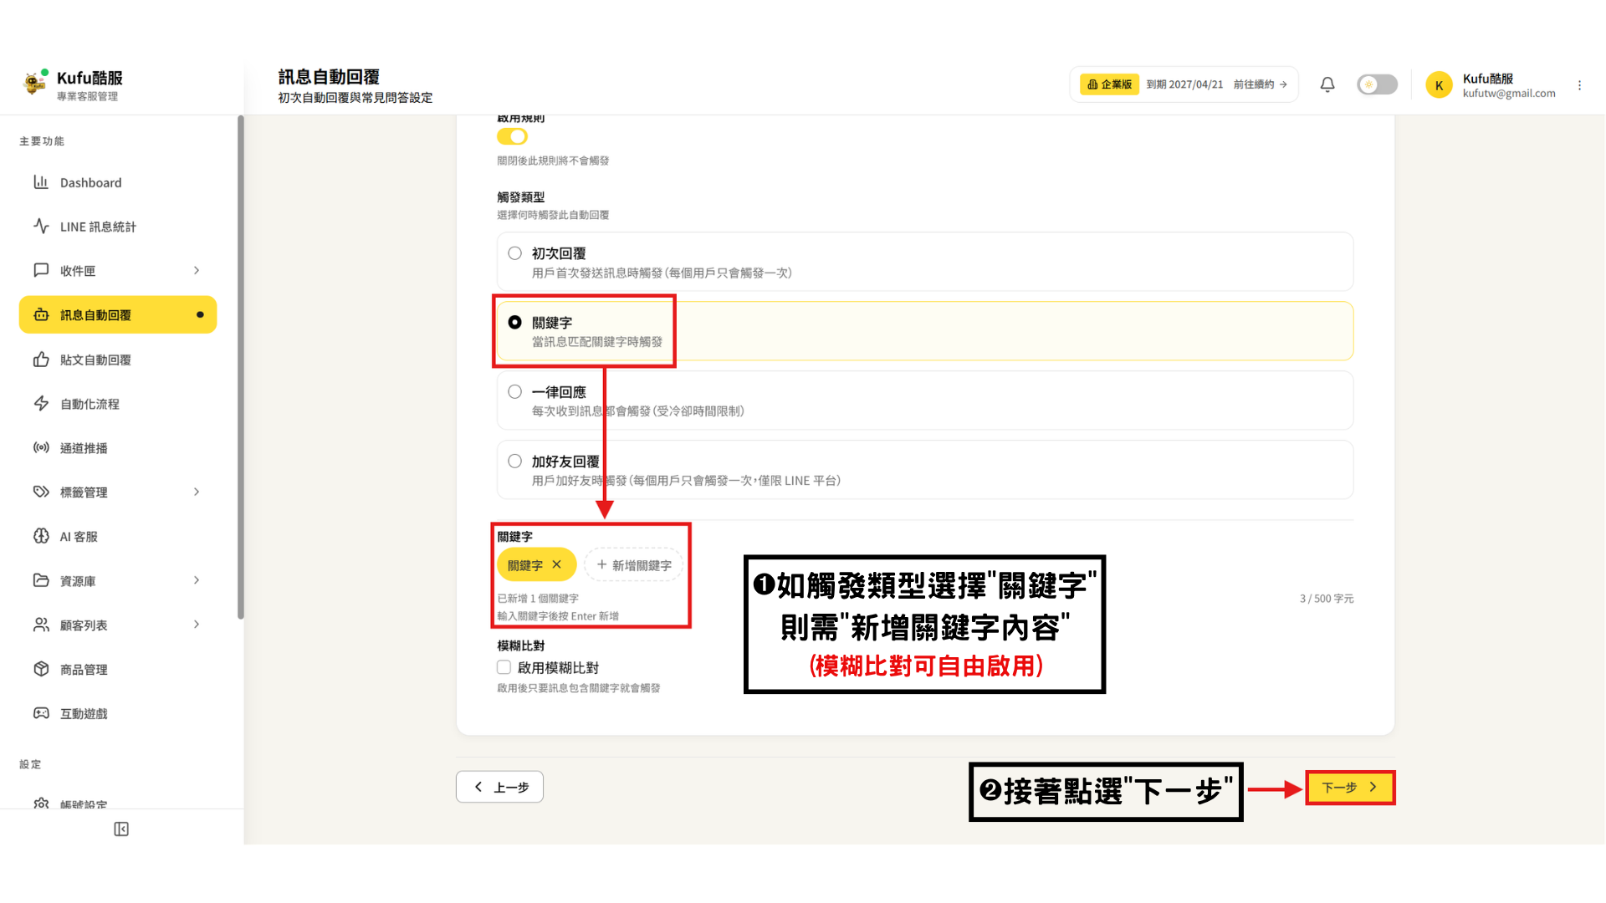
Task: Open the 通道推播 menu item
Action: tap(118, 448)
